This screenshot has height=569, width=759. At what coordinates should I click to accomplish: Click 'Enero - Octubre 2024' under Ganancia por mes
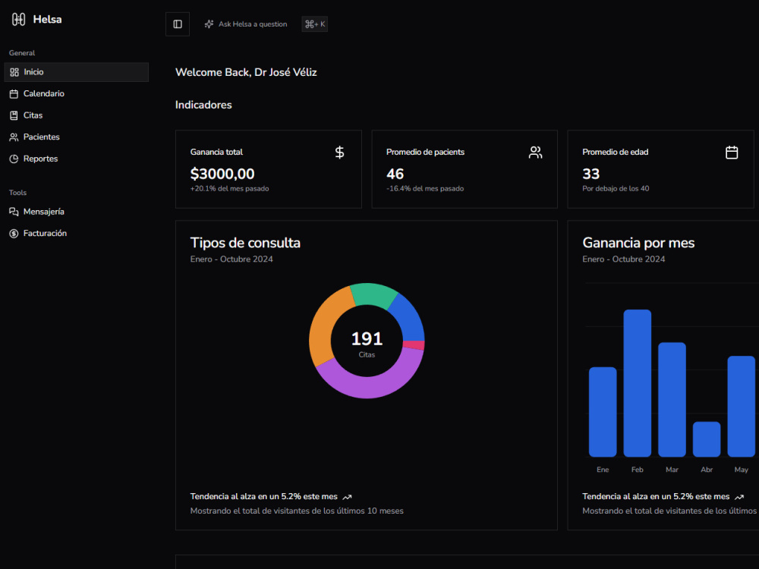click(x=623, y=259)
